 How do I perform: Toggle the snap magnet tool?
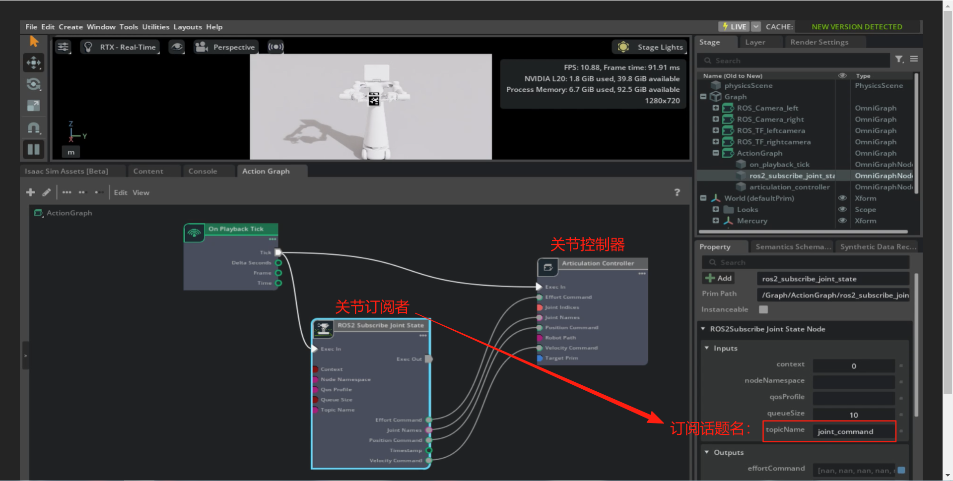point(34,128)
